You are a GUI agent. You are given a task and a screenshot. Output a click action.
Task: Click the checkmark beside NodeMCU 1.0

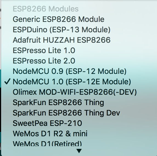[x=7, y=81]
